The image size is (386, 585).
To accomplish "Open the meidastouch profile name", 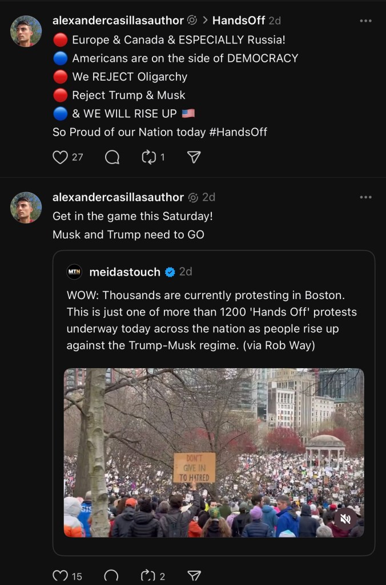I will tap(124, 272).
